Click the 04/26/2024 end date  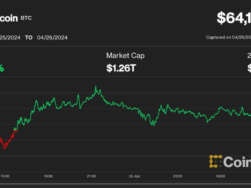(52, 38)
